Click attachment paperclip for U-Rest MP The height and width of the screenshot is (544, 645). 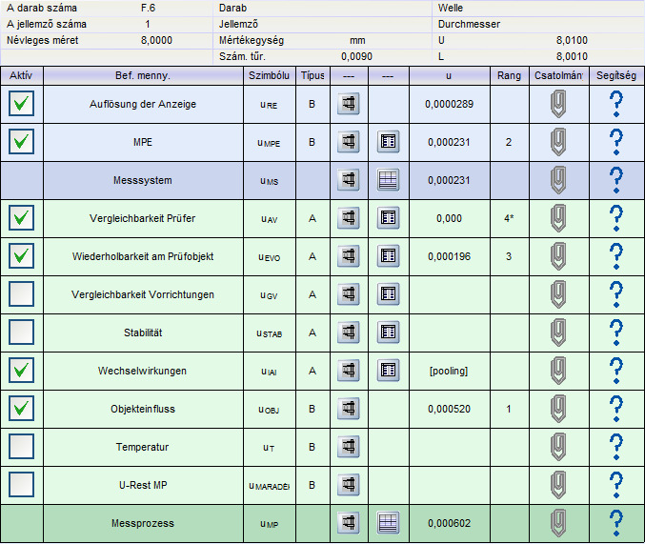pos(558,485)
